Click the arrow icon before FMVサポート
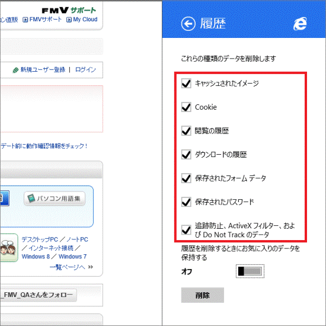The height and width of the screenshot is (326, 326). coord(25,20)
